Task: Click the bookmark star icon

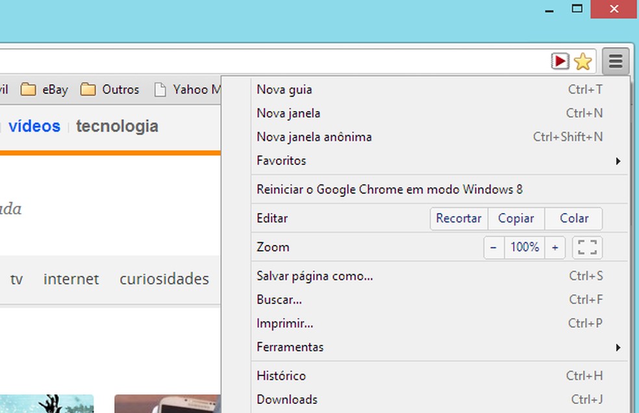Action: (583, 62)
